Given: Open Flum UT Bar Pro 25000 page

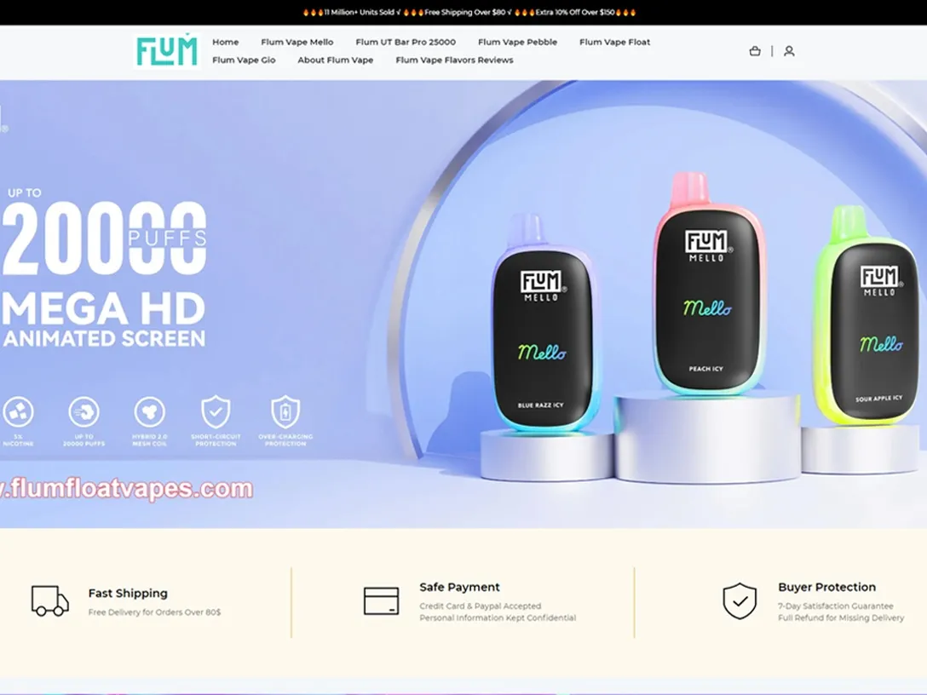Looking at the screenshot, I should pyautogui.click(x=406, y=42).
